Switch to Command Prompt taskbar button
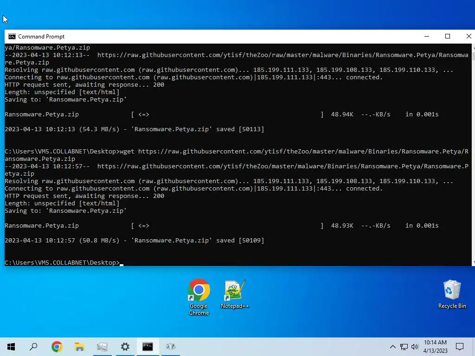This screenshot has width=475, height=356. [x=148, y=347]
